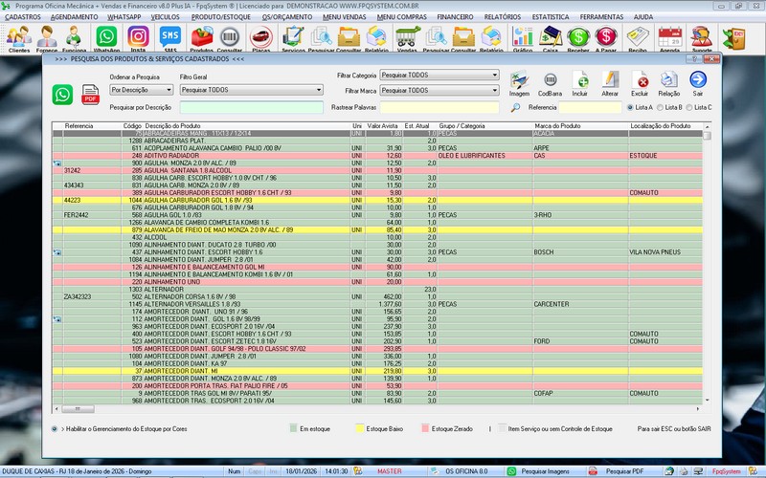Open the FINANCEIRO menu
Viewport: 766px width, 478px height.
click(x=455, y=17)
